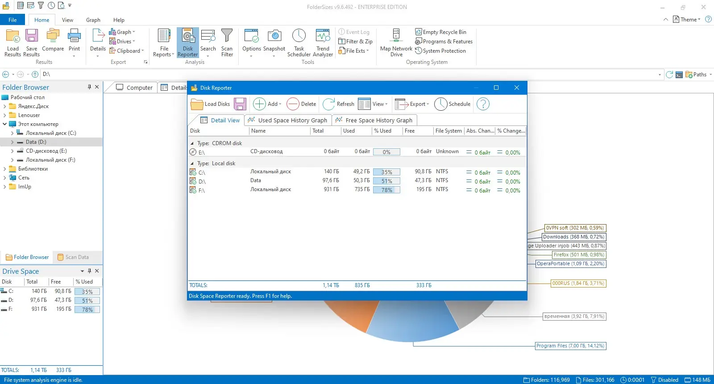Open the Help ribbon tab

coord(119,20)
